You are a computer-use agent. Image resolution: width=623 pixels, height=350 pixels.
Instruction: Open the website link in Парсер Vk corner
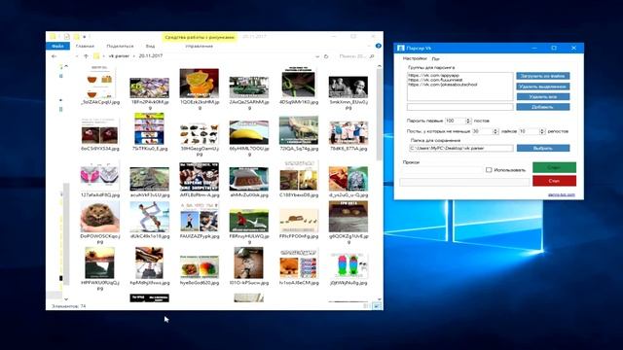pos(561,194)
